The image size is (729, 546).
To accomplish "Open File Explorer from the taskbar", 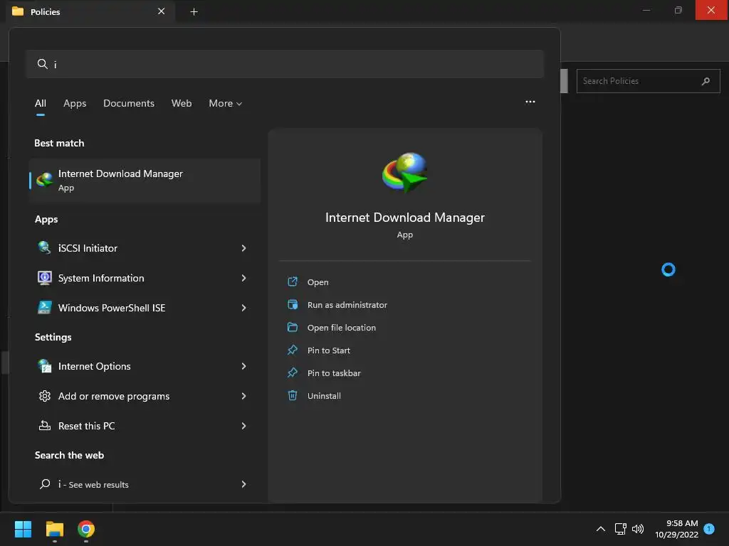I will [54, 529].
